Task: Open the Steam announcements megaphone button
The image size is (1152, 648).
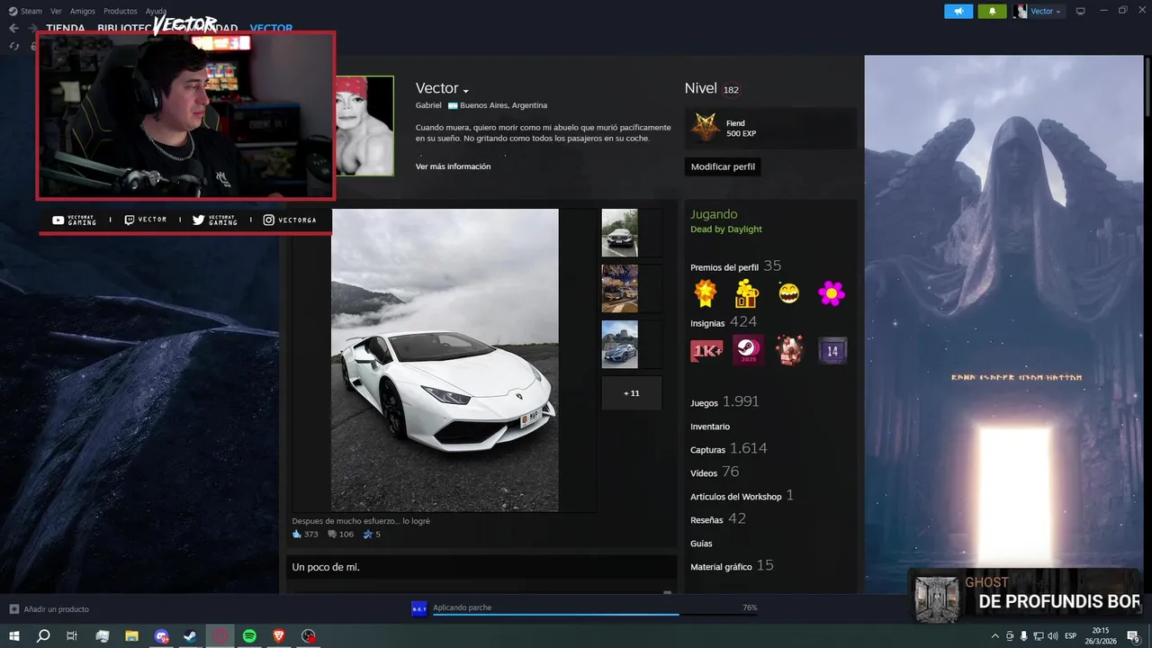Action: pos(958,11)
